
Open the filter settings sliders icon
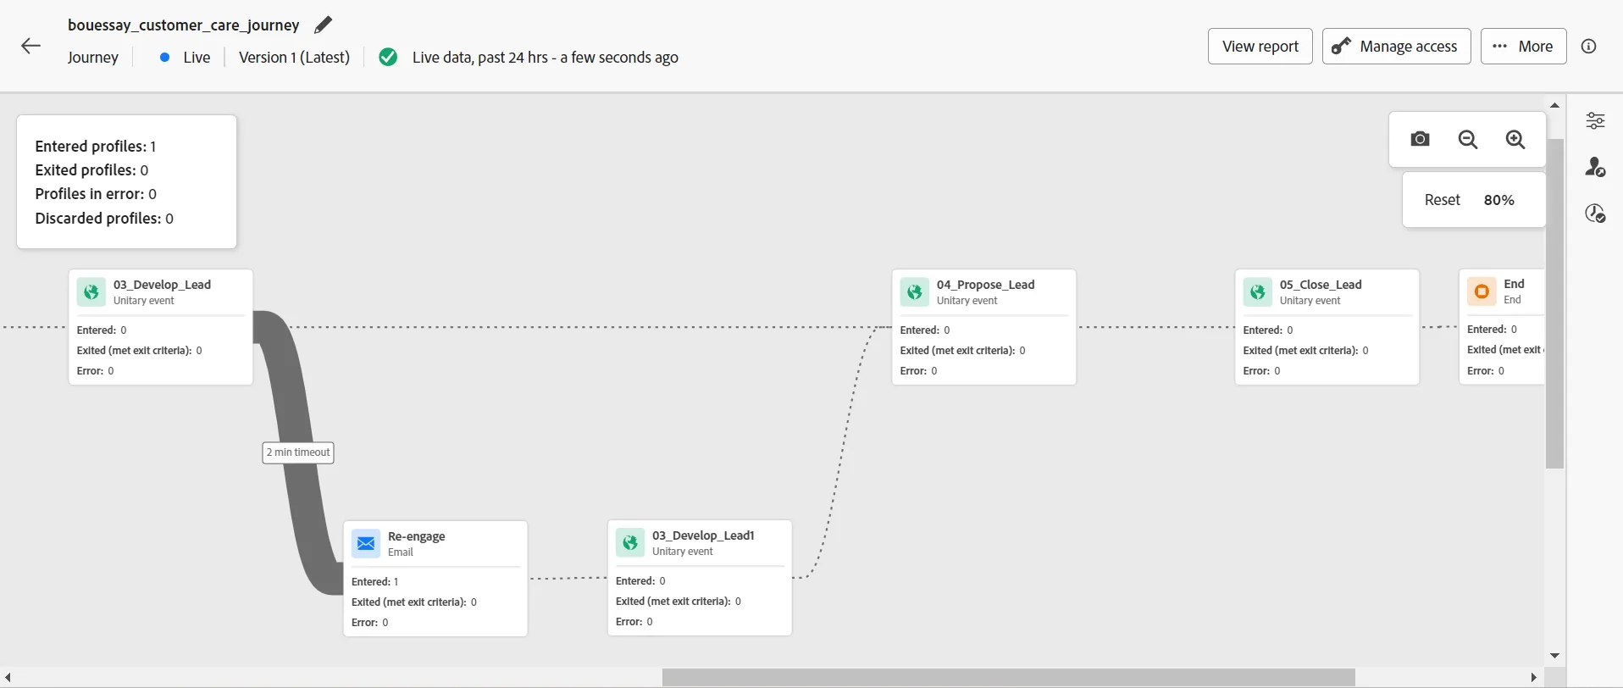click(x=1595, y=120)
